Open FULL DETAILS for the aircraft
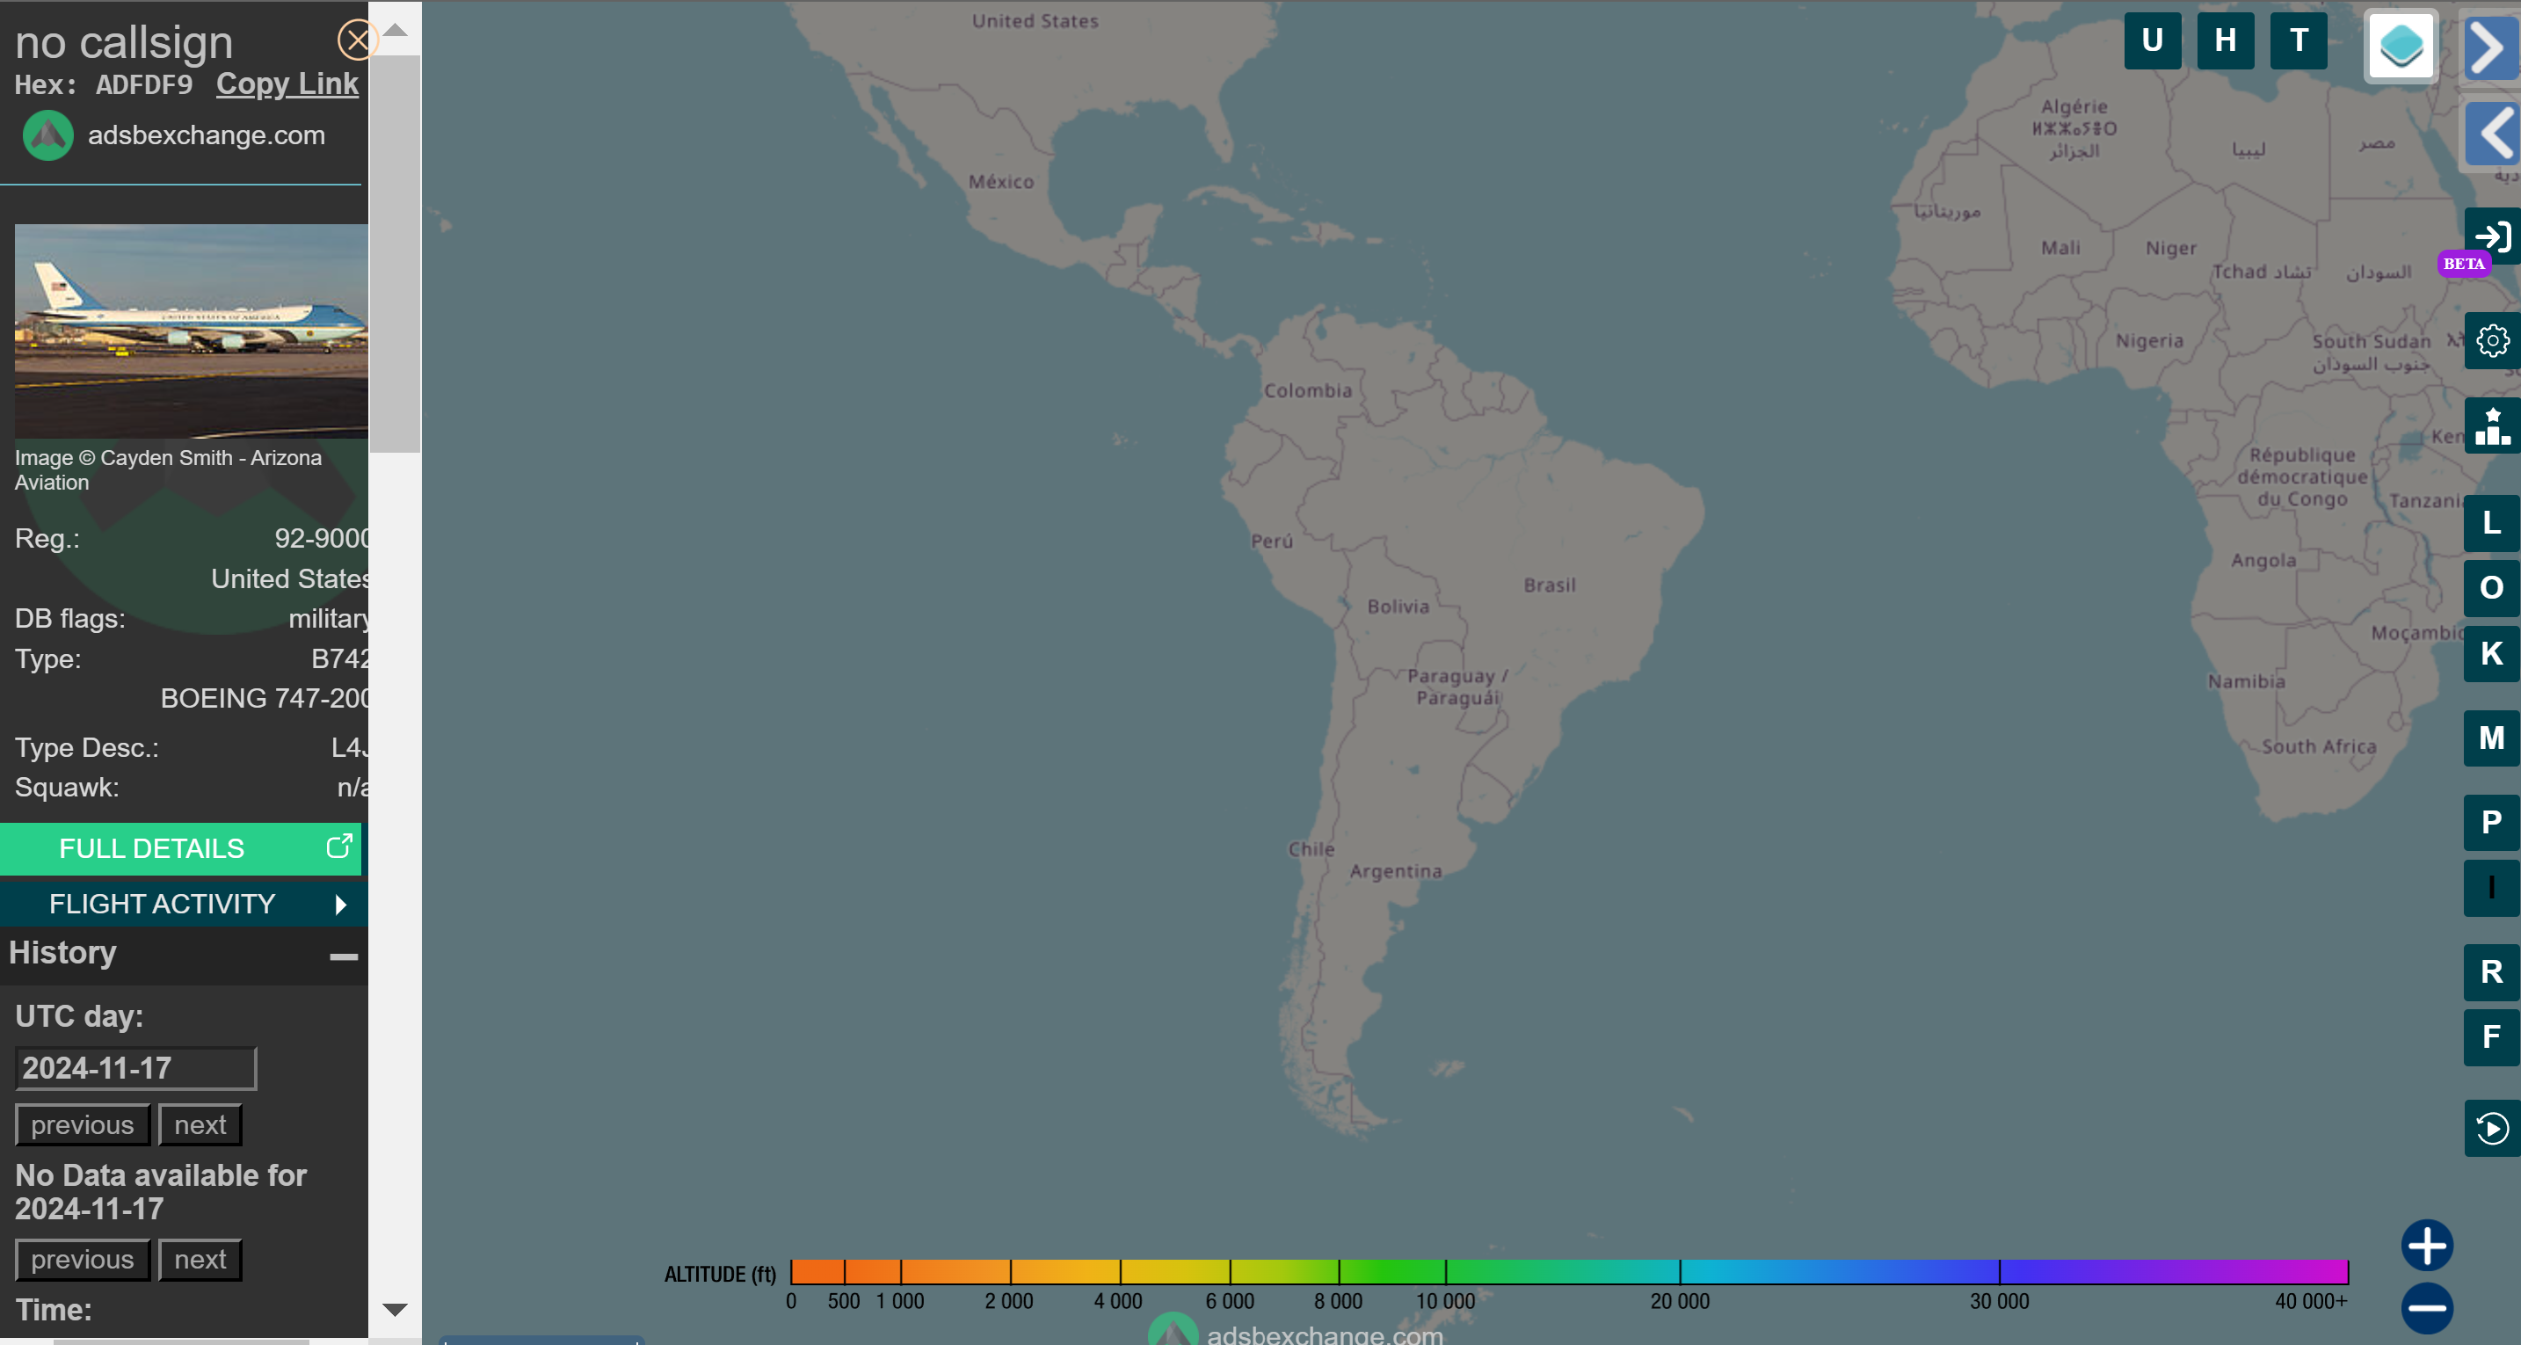 181,847
